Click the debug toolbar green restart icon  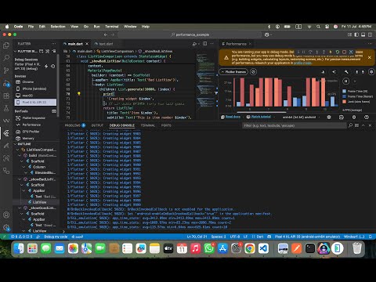338,52
